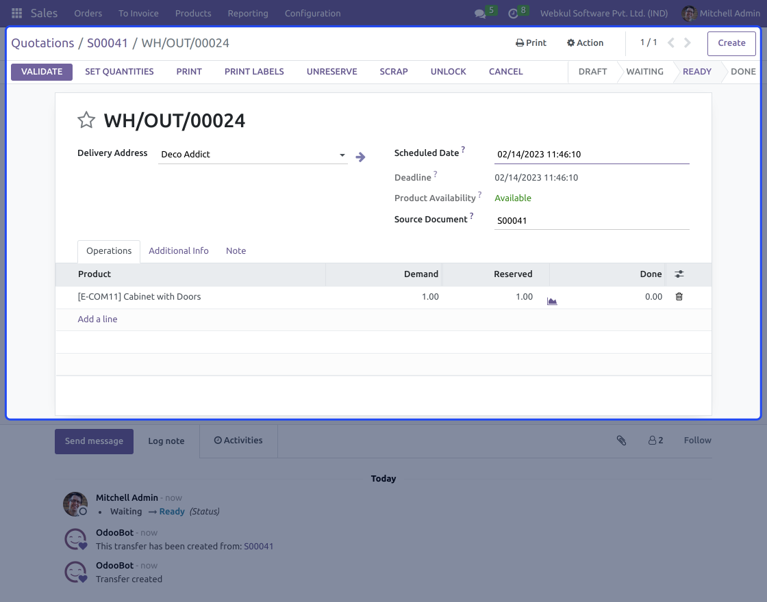The image size is (767, 602).
Task: Select the READY status stage
Action: (697, 72)
